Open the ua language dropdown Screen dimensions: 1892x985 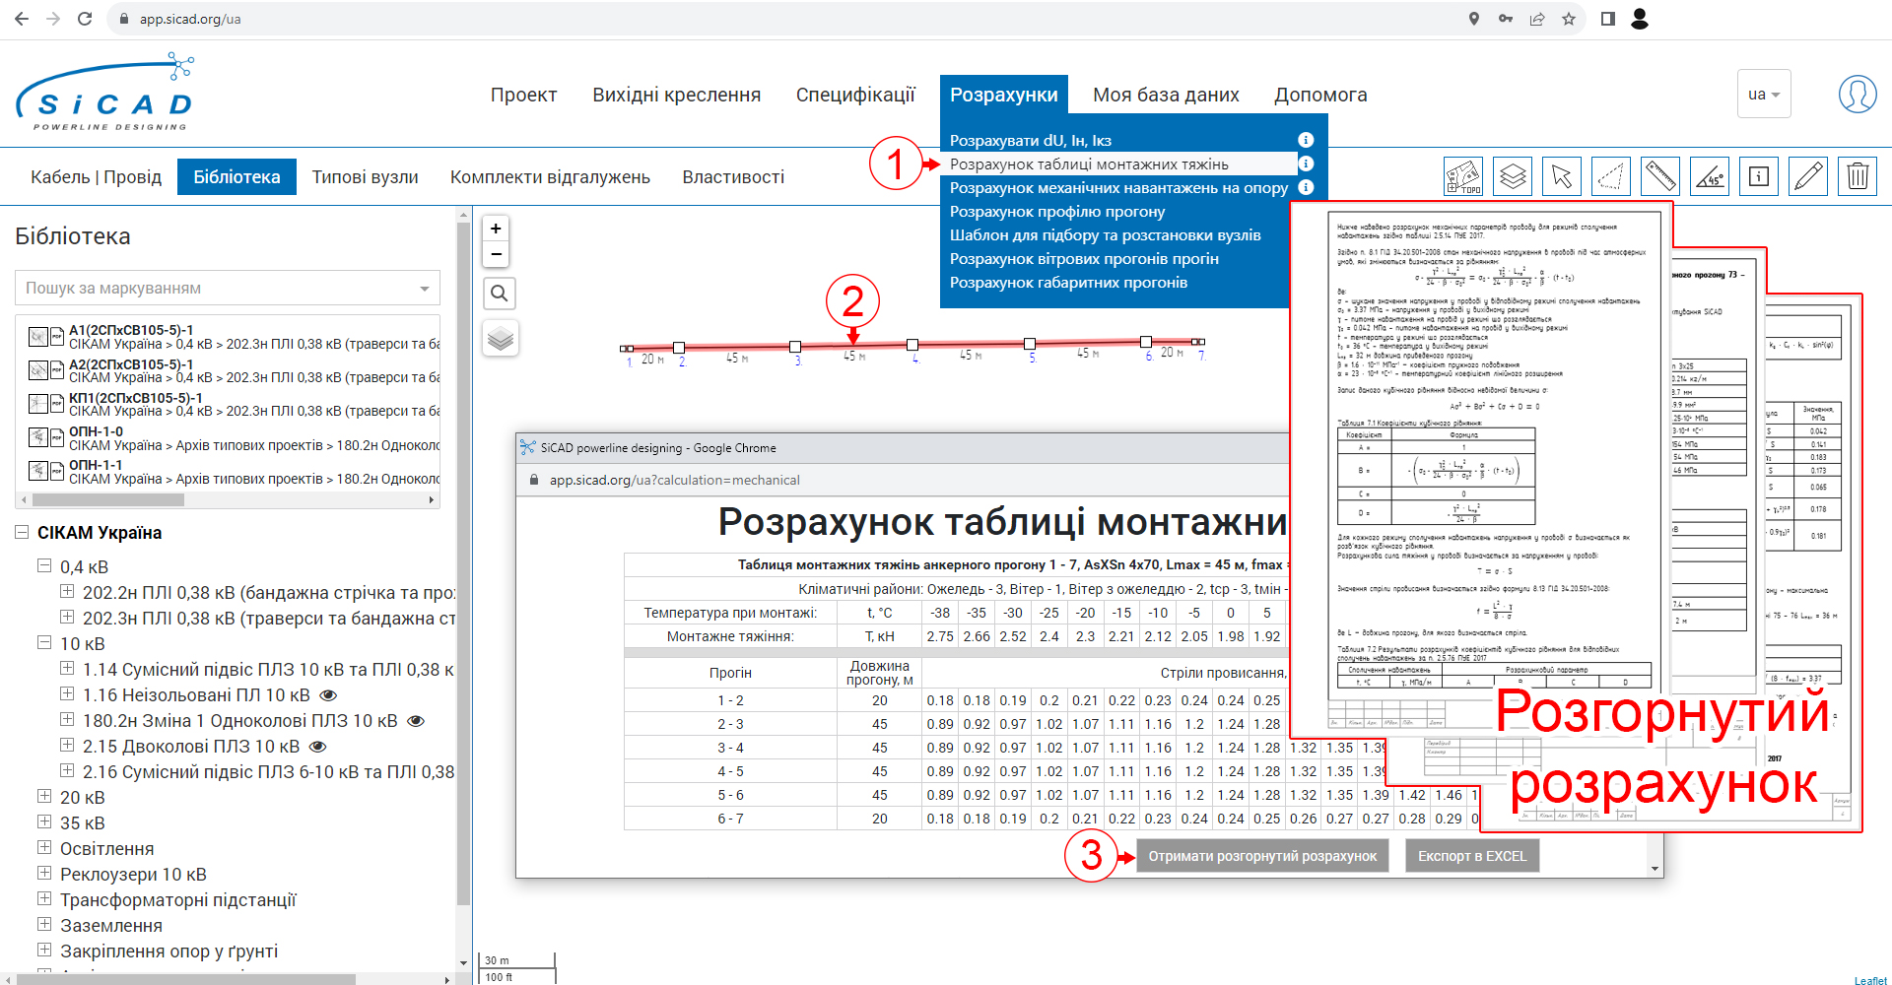(1764, 95)
